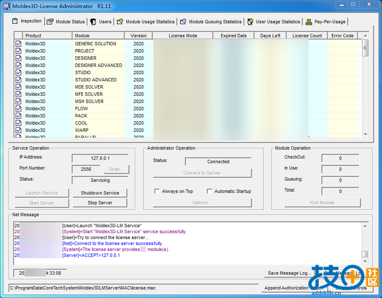Toggle the PACK module checkbox
Screen dimensions: 382x298
coord(18,116)
